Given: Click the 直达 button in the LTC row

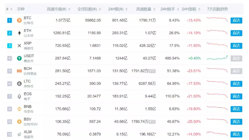Looking at the screenshot, I should coord(236,84).
